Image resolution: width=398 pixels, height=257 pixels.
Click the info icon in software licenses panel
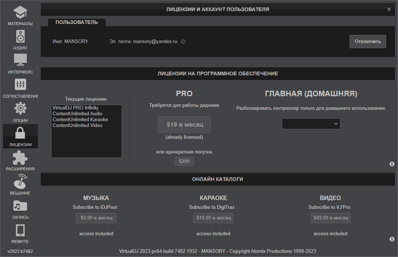point(392,164)
